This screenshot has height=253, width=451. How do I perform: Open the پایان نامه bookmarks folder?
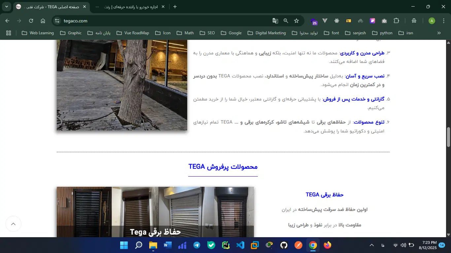point(99,33)
